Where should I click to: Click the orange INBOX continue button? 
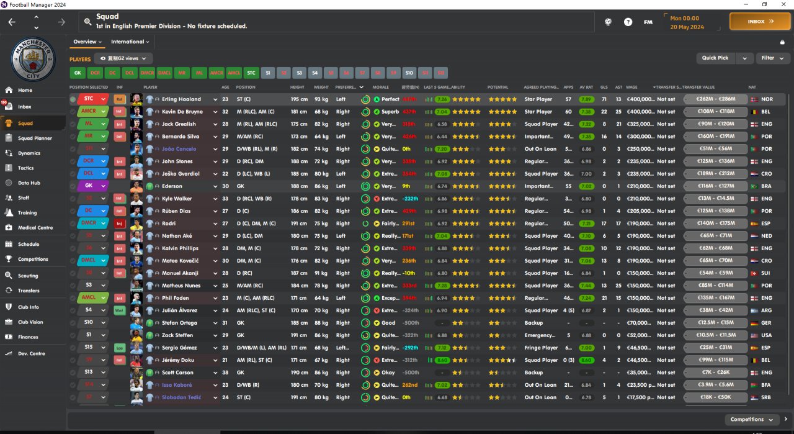[x=760, y=21]
